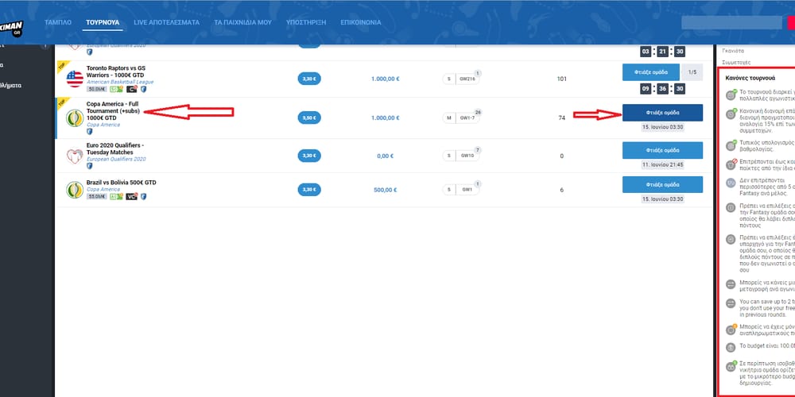Click rule icon beside 'Το τουρνουά διαρκεί'
795x397 pixels.
point(731,94)
